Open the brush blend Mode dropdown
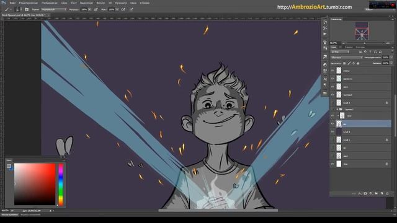The width and height of the screenshot is (397, 223). tap(54, 9)
